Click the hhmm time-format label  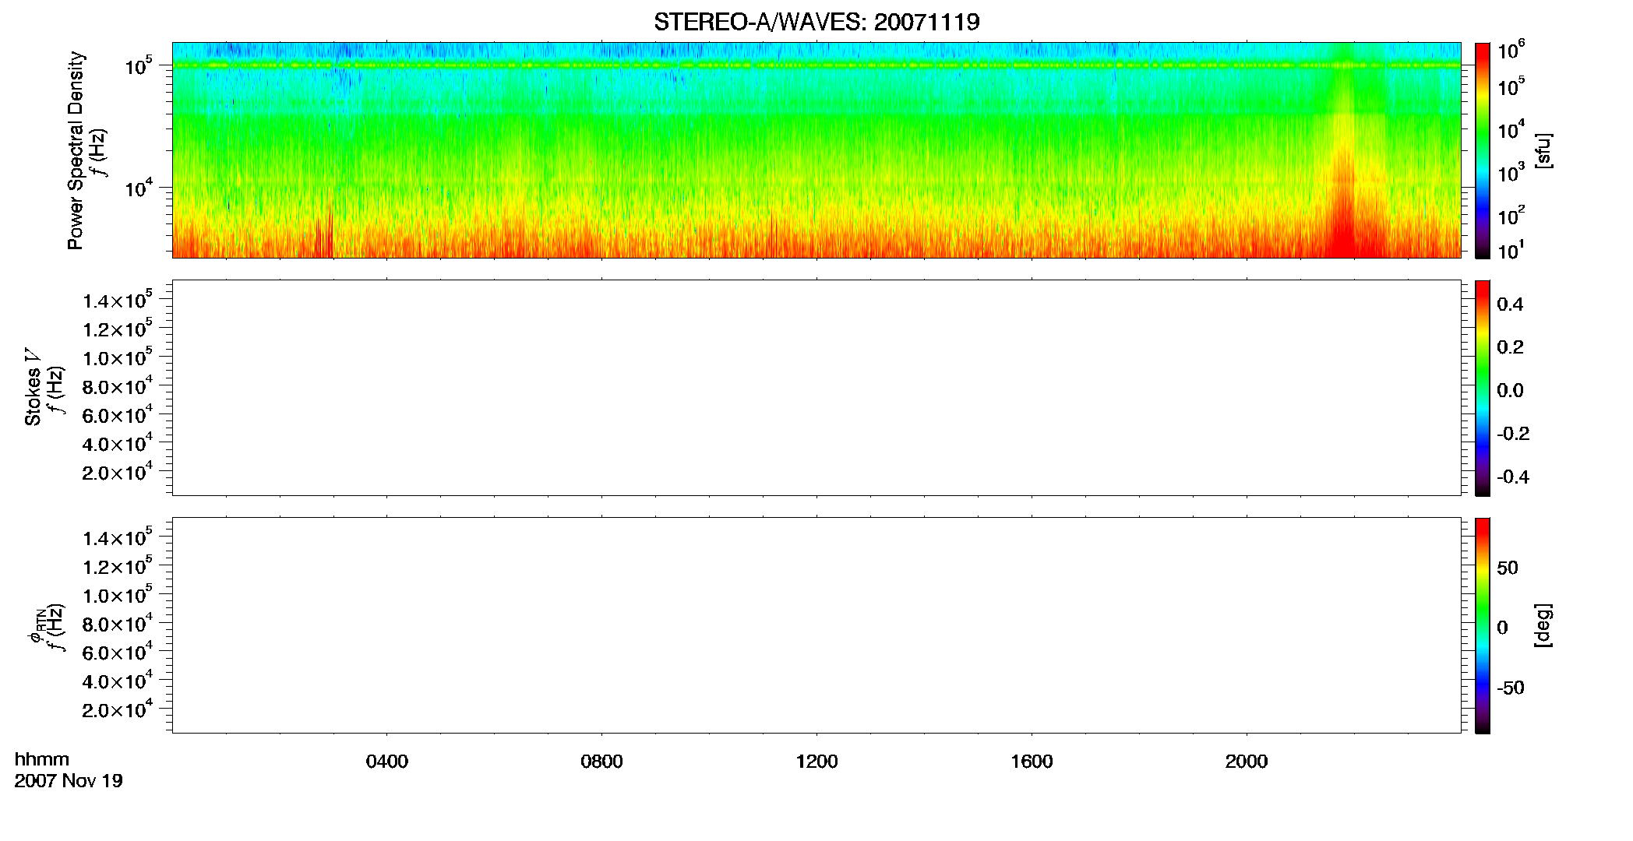pos(42,760)
